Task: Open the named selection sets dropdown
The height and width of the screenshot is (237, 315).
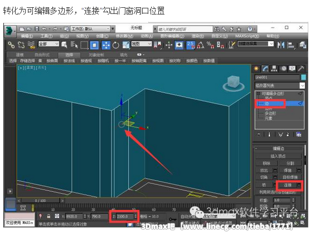Action: 255,44
